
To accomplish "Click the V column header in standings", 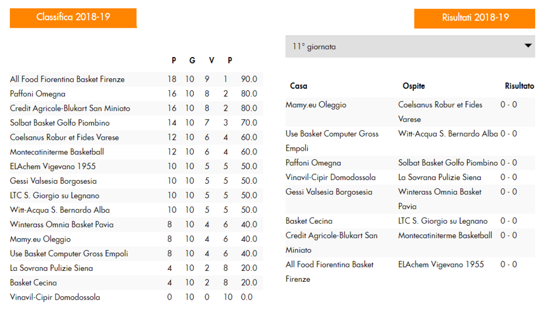I will (212, 60).
